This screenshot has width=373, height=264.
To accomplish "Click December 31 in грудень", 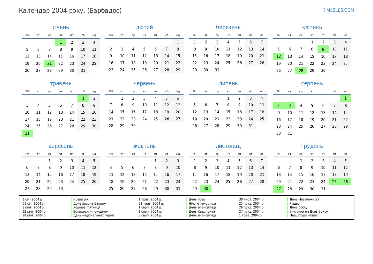I will click(x=323, y=189).
